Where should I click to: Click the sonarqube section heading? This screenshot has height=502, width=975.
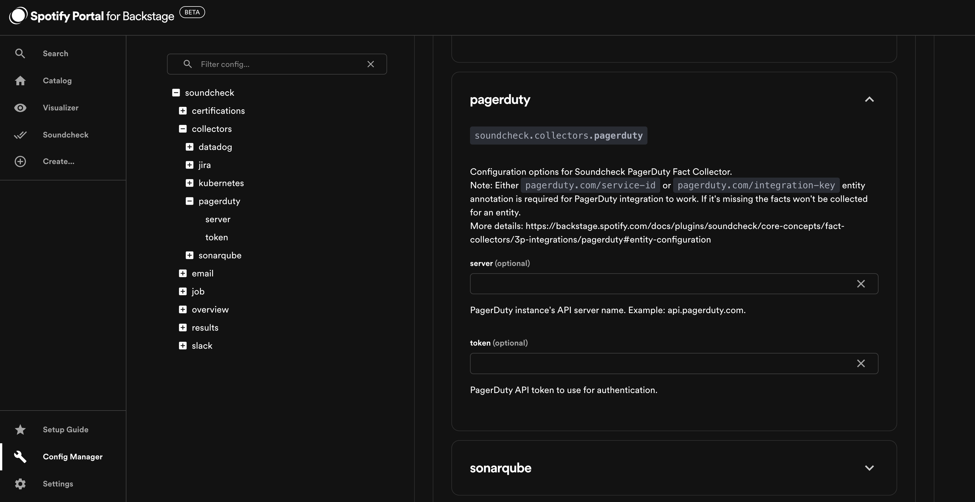pos(500,468)
